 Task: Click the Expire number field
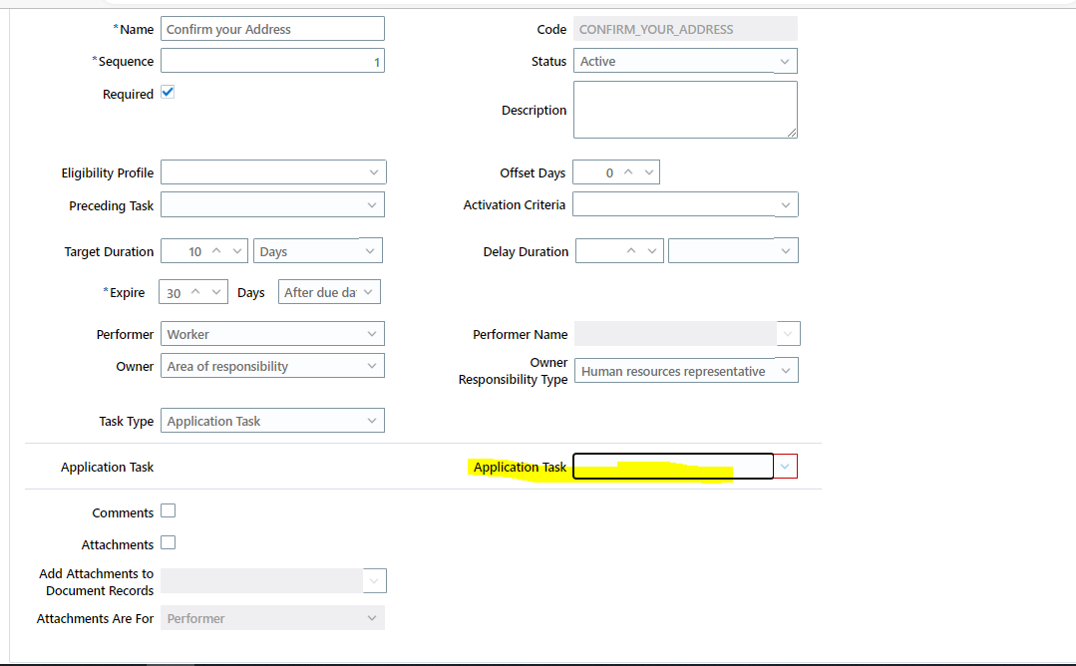pyautogui.click(x=173, y=293)
